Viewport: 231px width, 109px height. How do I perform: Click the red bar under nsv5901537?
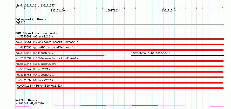[119, 83]
